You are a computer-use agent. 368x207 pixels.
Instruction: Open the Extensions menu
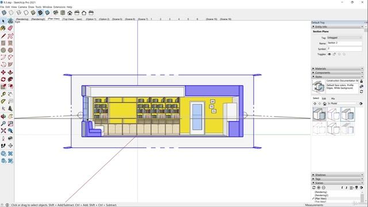click(x=59, y=7)
